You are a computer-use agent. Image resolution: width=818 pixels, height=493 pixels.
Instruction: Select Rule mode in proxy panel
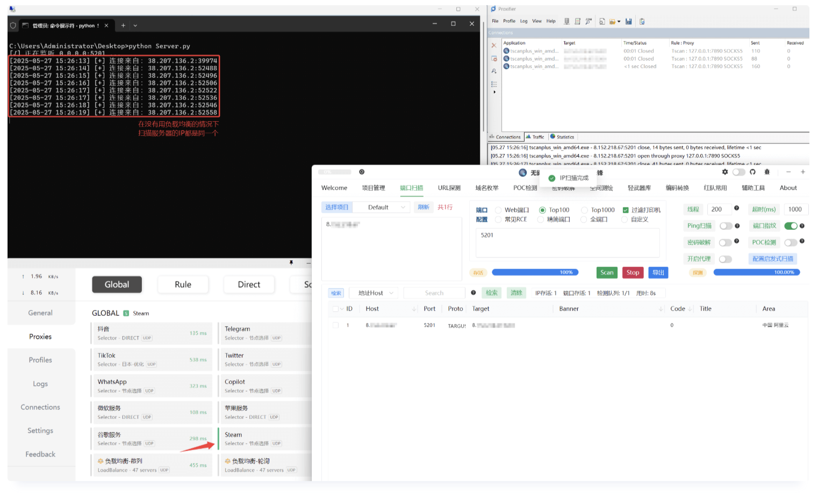[183, 285]
